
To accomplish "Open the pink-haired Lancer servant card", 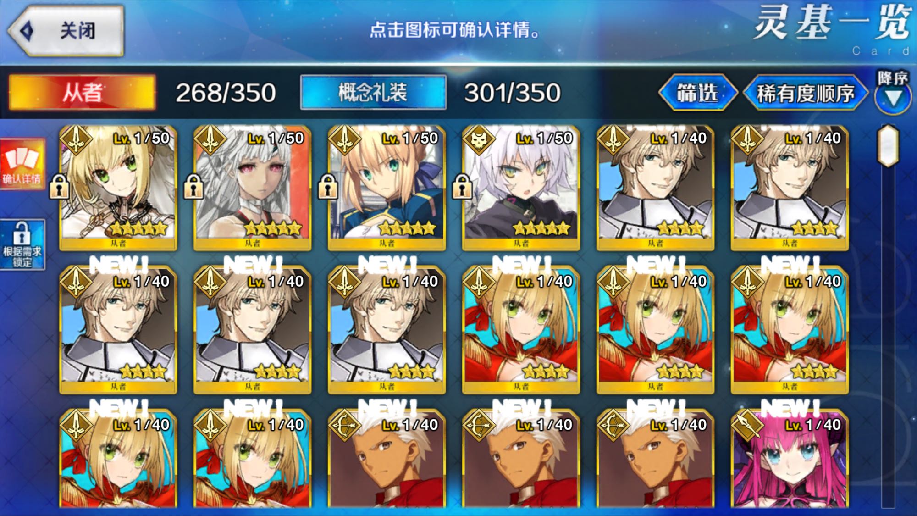I will 790,459.
